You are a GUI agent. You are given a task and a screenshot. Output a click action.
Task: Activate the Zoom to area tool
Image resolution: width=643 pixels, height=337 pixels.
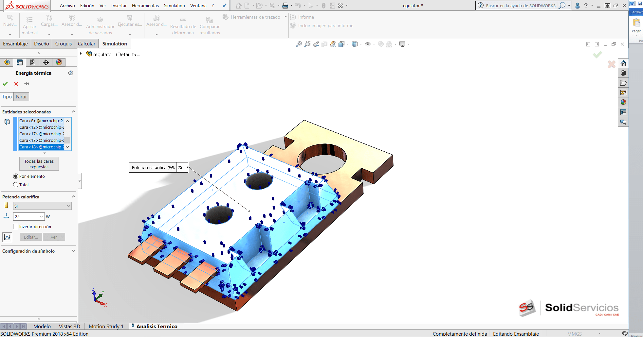pos(307,44)
